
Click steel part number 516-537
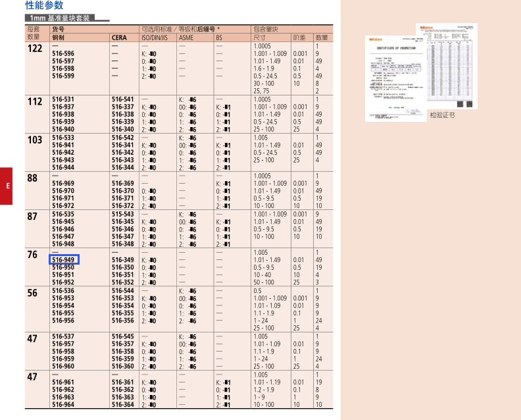pos(63,336)
